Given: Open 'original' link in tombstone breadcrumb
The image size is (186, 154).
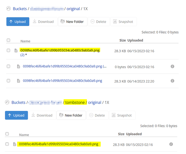Looking at the screenshot, I should (95, 103).
